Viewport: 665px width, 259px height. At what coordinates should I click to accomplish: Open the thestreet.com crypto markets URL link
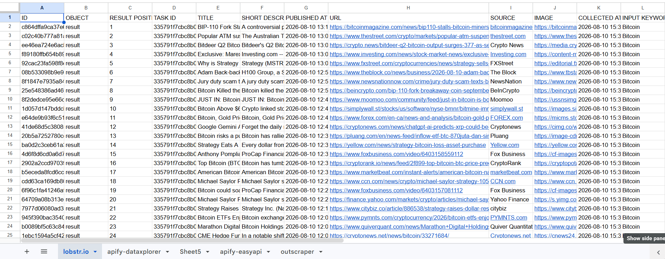[409, 36]
